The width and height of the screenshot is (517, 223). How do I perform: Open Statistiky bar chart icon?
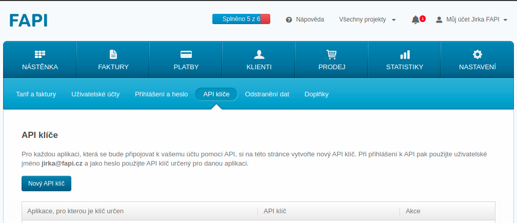405,54
